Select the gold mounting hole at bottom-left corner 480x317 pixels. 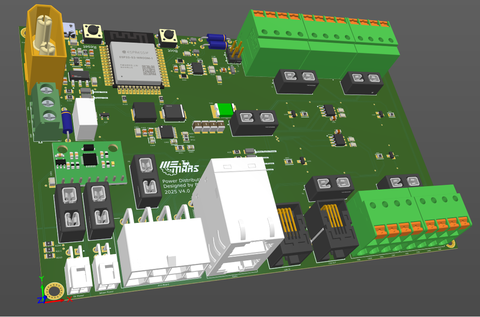pyautogui.click(x=54, y=292)
